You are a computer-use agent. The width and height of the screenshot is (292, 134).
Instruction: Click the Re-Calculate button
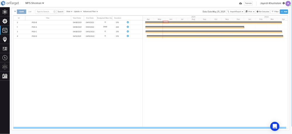[x=263, y=12]
